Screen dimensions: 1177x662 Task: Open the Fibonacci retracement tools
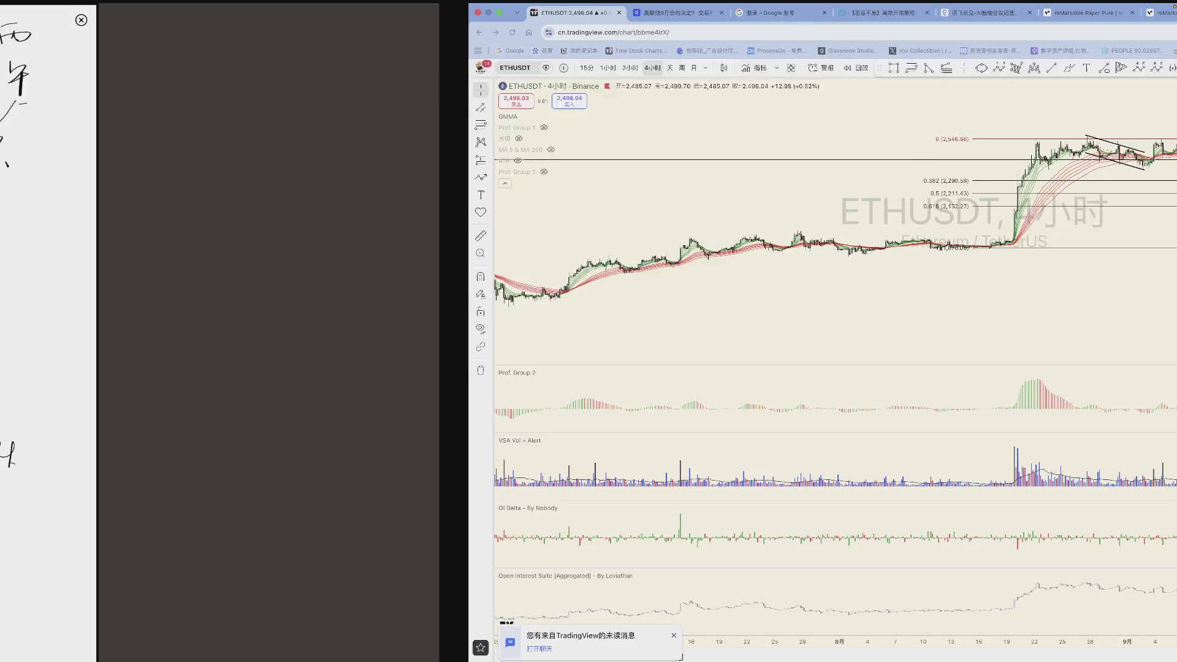(481, 125)
